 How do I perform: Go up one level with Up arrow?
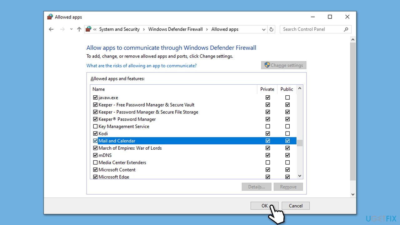(79, 29)
